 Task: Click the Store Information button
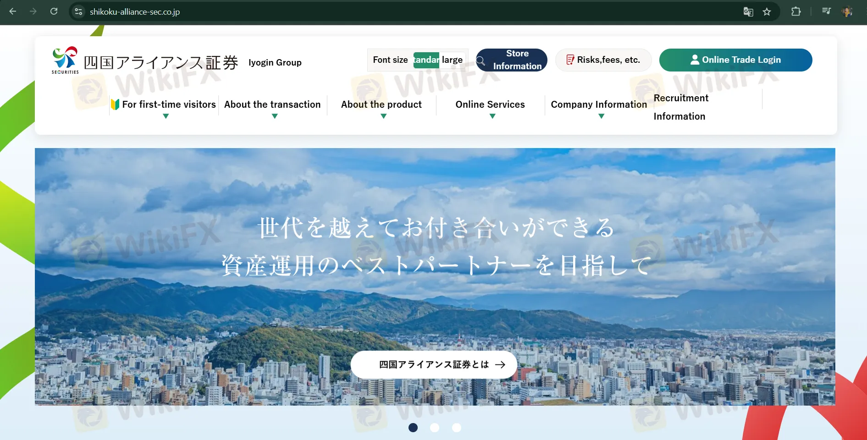tap(512, 60)
